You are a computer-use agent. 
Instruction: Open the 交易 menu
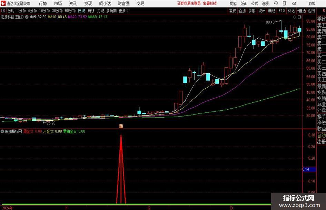click(140, 3)
